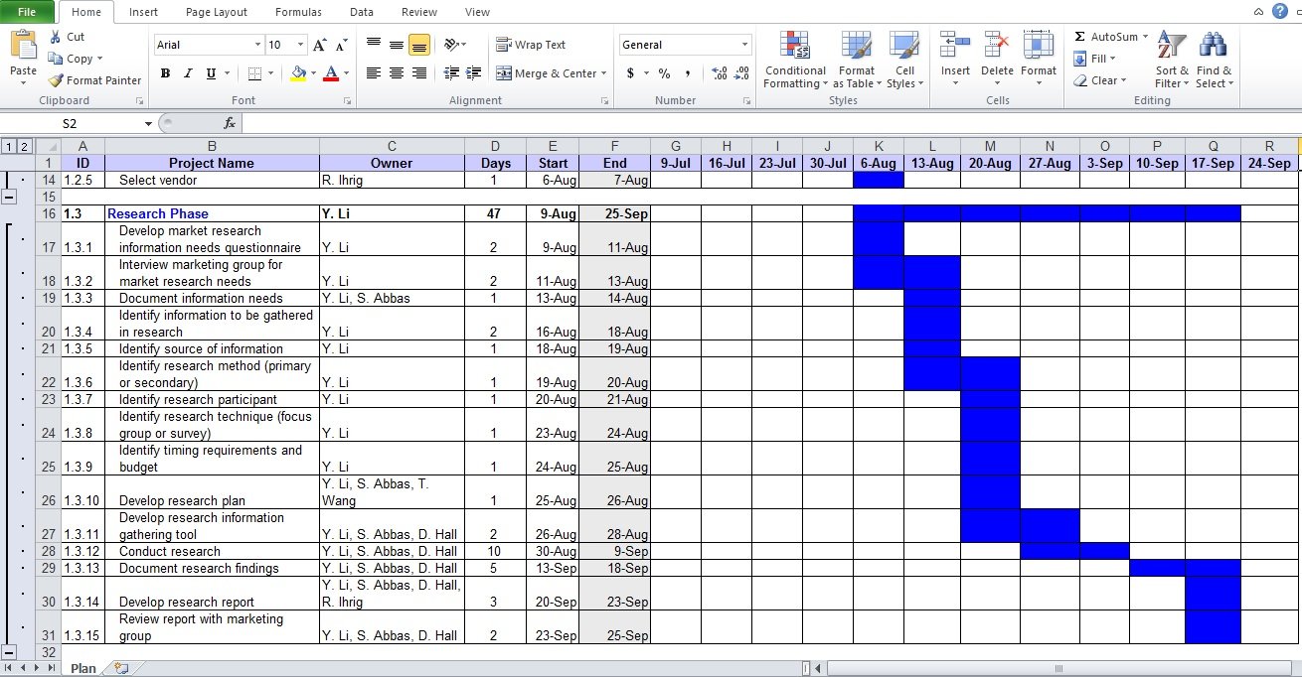Toggle Wrap Text for cells
Screen dimensions: 1302x677
[x=531, y=45]
